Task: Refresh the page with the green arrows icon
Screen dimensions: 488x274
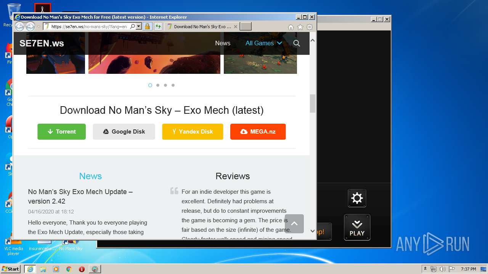Action: (158, 27)
